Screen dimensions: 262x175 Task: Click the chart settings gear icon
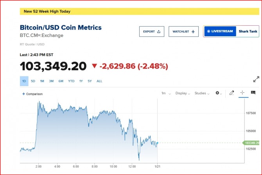[218, 93]
